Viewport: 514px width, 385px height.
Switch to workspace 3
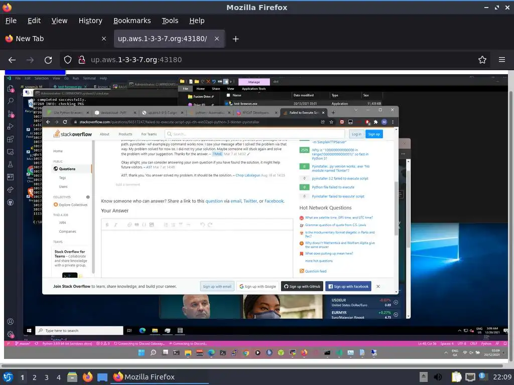pyautogui.click(x=47, y=377)
